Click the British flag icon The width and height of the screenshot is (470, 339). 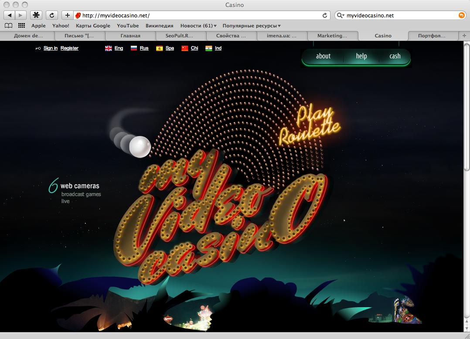109,48
